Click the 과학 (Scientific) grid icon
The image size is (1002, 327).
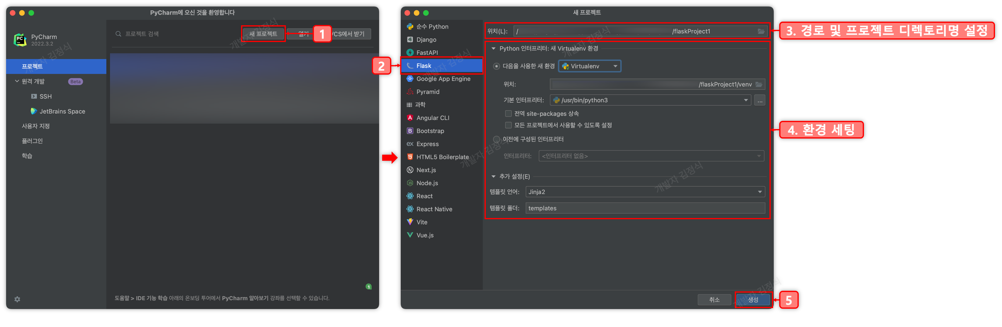409,105
